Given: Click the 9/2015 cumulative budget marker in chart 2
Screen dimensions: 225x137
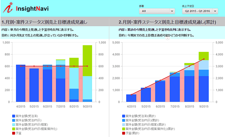Looking at the screenshot, I should coord(204,59).
